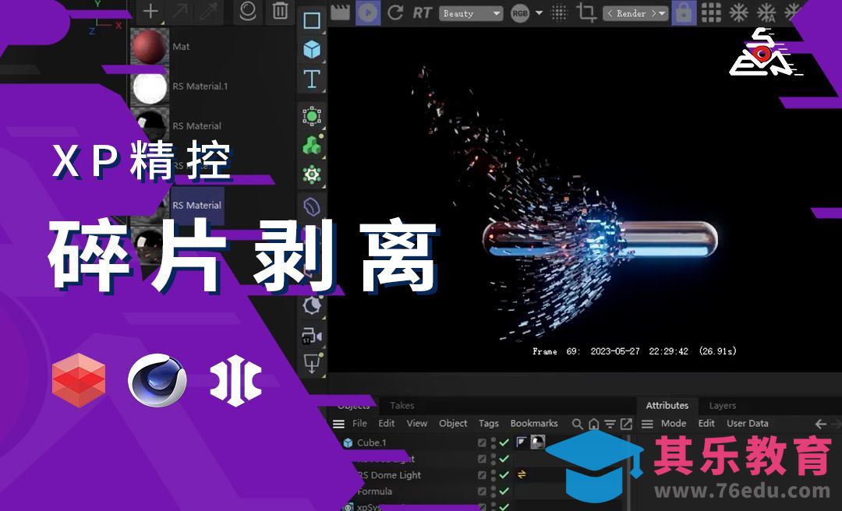Image resolution: width=842 pixels, height=511 pixels.
Task: Start interactive rendering with the play icon
Action: click(368, 12)
